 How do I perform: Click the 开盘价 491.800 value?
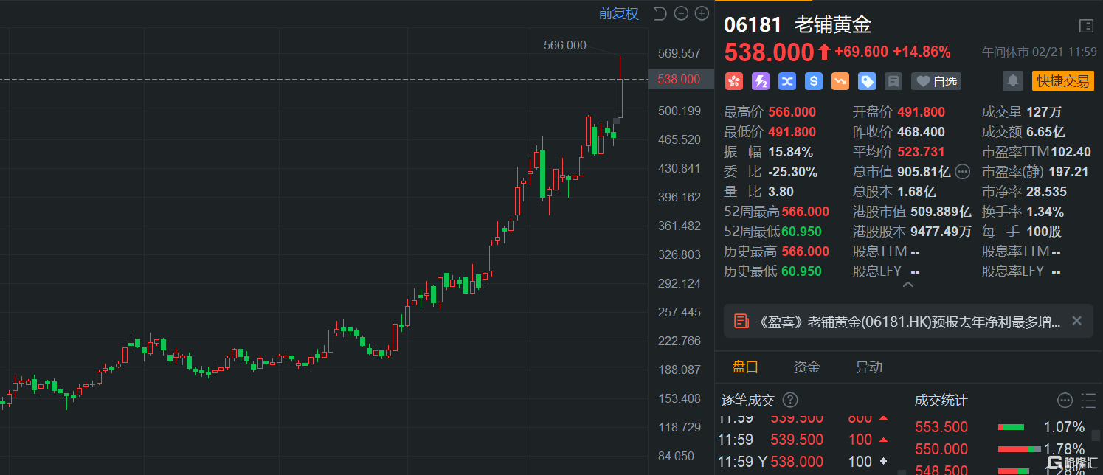922,112
